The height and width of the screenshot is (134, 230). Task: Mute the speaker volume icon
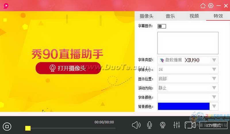click(136, 125)
